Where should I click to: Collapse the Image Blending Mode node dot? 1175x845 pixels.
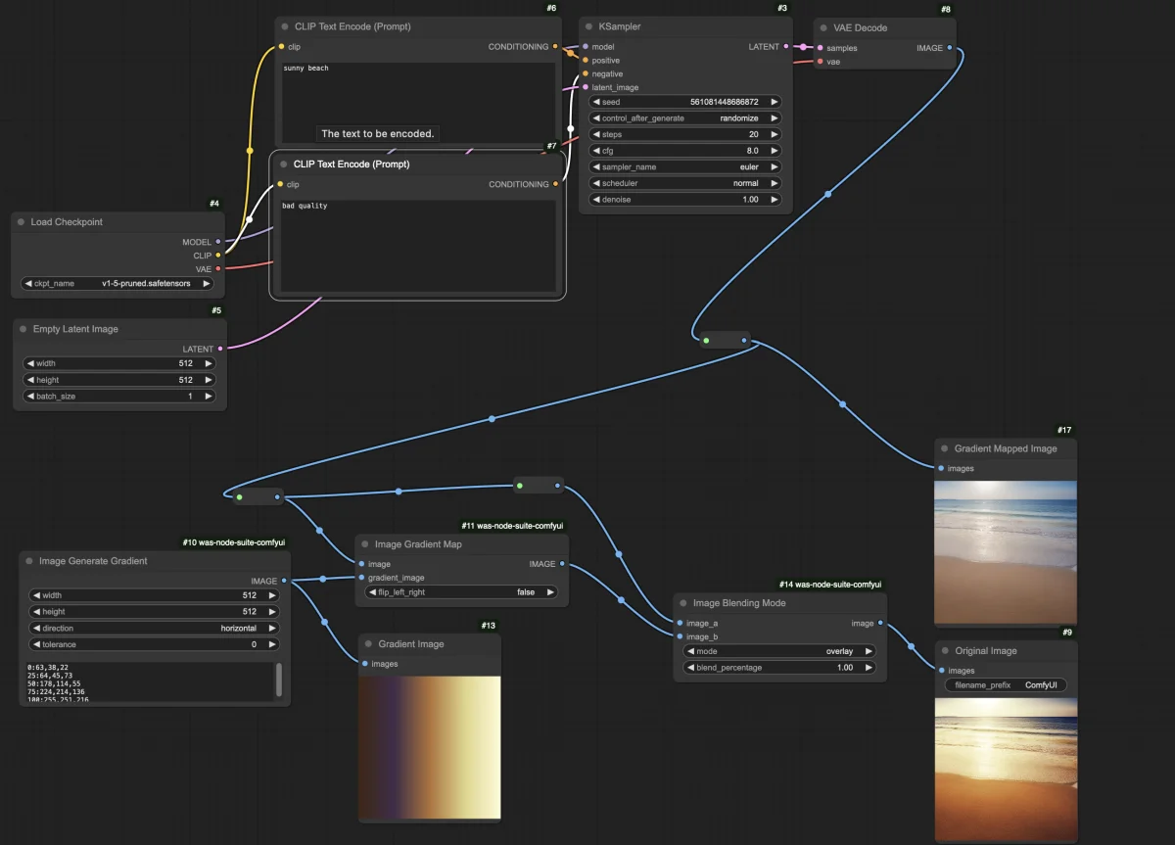[682, 603]
